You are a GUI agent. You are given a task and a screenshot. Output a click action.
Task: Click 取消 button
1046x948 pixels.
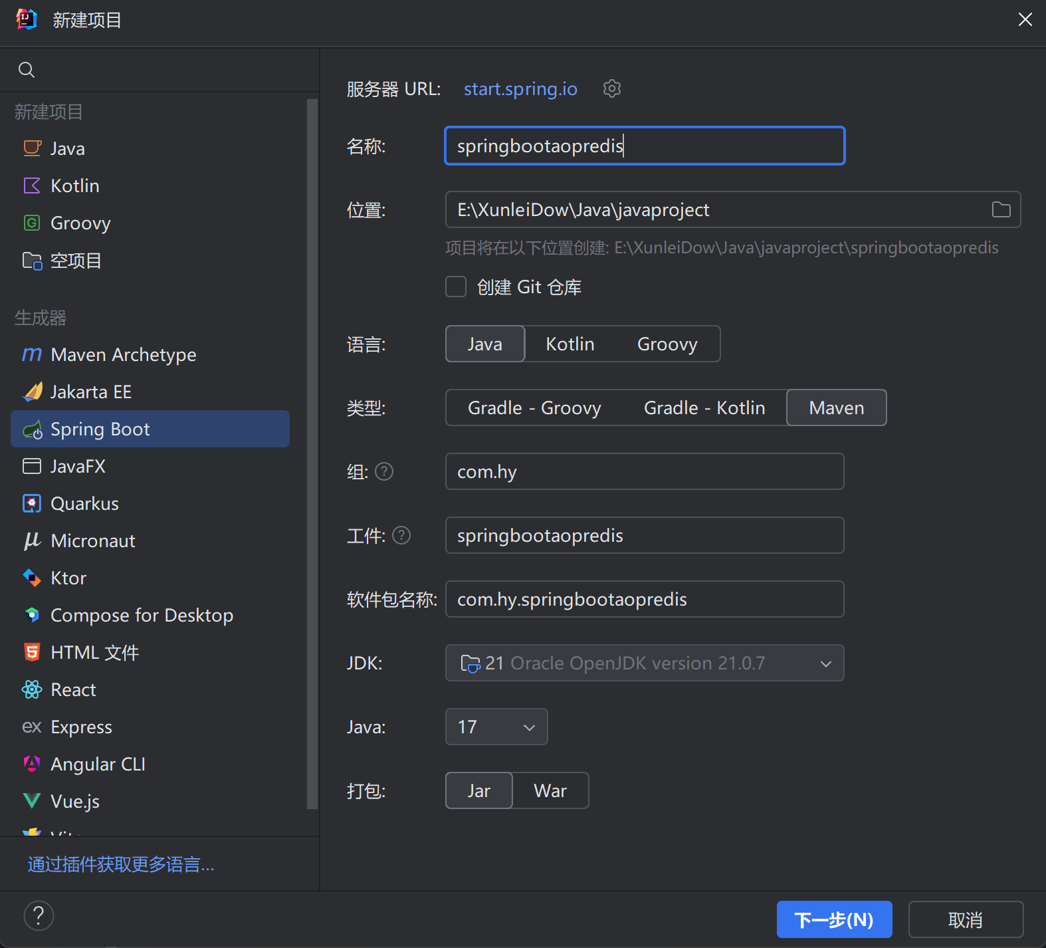click(966, 919)
